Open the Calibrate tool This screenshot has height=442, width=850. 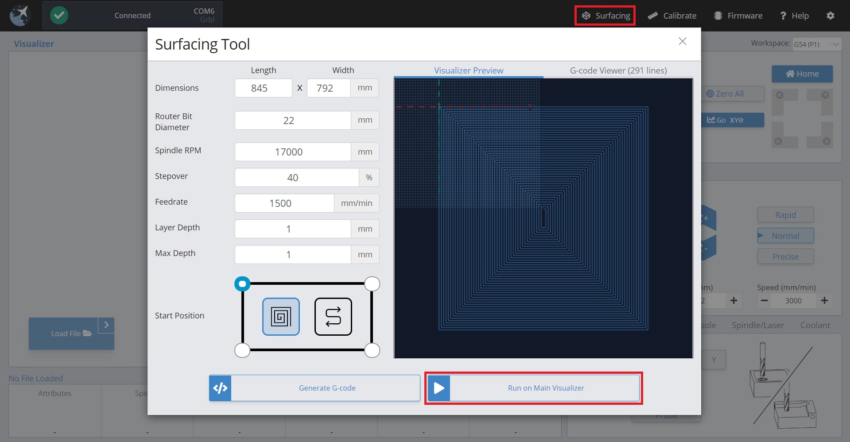click(x=672, y=16)
